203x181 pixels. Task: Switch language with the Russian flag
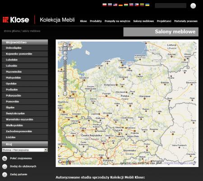coord(110,5)
